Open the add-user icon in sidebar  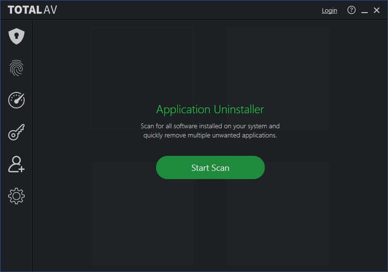(16, 164)
